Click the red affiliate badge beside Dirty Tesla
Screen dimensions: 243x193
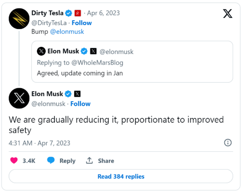pyautogui.click(x=78, y=13)
